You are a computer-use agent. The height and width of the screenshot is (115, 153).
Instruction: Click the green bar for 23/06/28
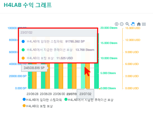pos(30,80)
